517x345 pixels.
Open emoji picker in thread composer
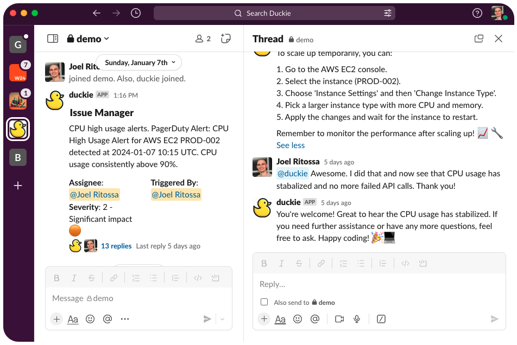point(298,319)
